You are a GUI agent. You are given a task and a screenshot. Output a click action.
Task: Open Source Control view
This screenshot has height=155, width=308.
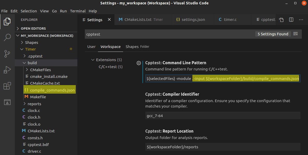7,54
